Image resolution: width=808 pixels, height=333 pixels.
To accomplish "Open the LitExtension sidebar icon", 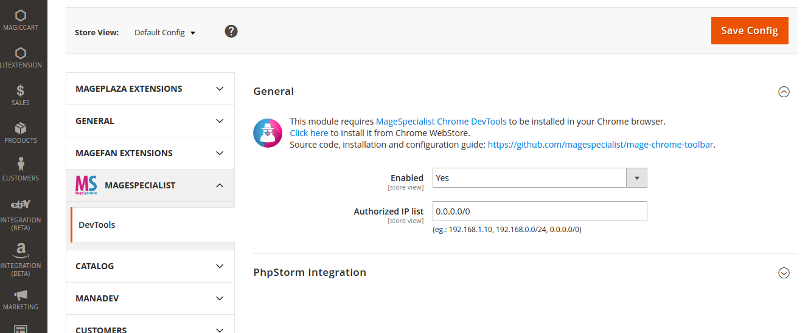I will [x=21, y=53].
